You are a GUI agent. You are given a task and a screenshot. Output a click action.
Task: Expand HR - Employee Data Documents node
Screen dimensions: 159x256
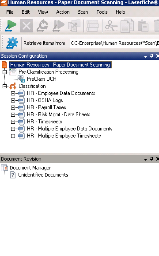click(x=13, y=93)
